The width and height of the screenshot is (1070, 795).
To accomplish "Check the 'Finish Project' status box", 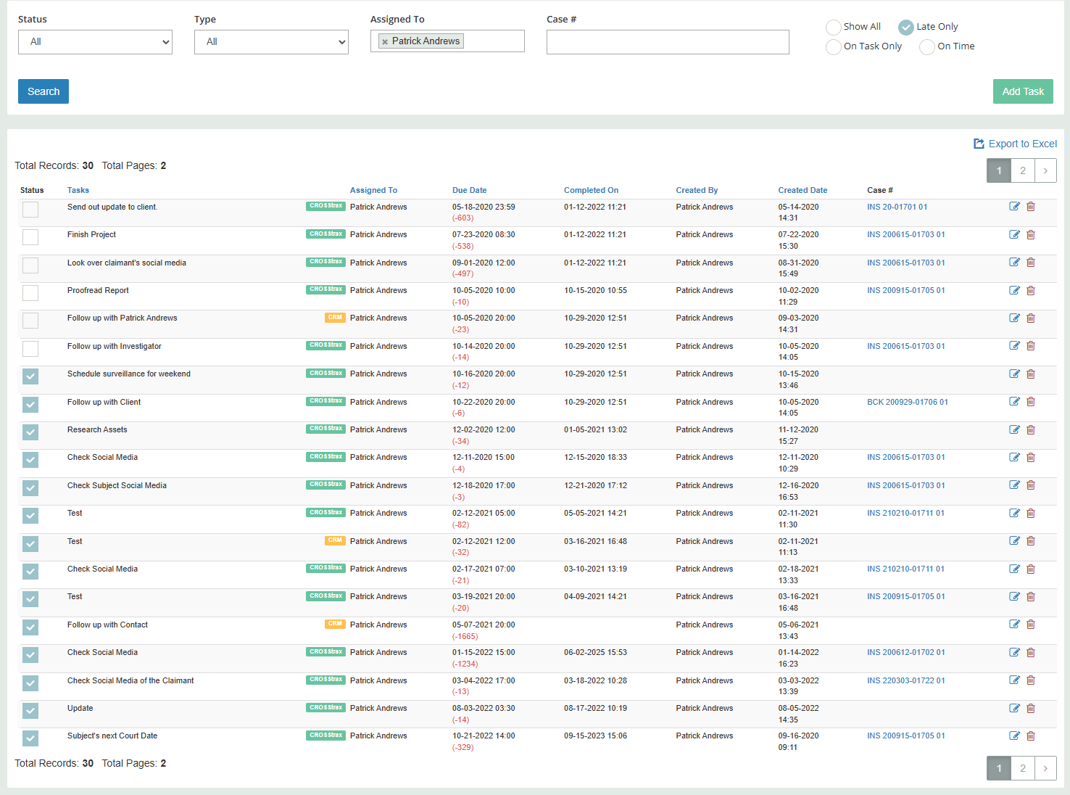I will (30, 237).
